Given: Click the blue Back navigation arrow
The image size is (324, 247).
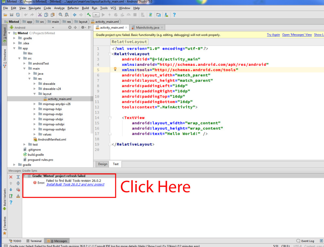Looking at the screenshot, I should click(x=74, y=15).
